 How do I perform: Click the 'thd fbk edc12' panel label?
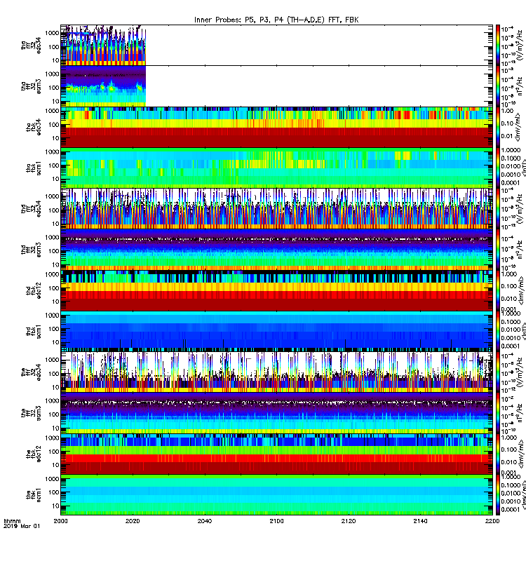click(x=34, y=290)
